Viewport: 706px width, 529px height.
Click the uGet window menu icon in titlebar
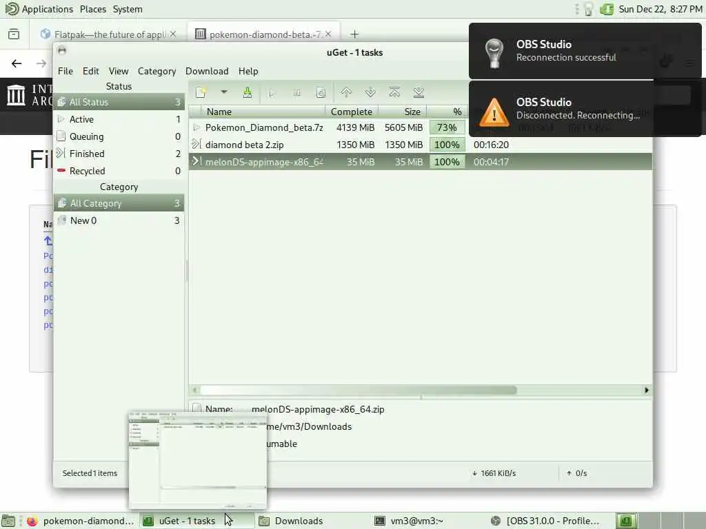point(62,50)
